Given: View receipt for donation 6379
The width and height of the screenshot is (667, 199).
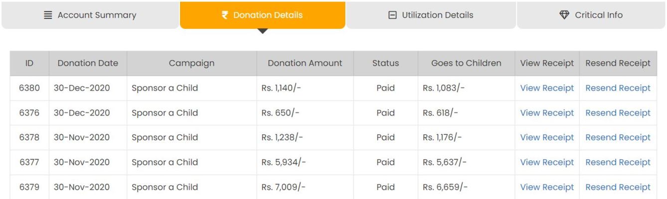Looking at the screenshot, I should (x=547, y=187).
